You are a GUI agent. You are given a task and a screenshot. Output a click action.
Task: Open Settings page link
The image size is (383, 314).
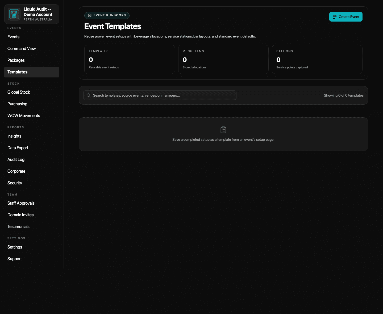coord(32,247)
